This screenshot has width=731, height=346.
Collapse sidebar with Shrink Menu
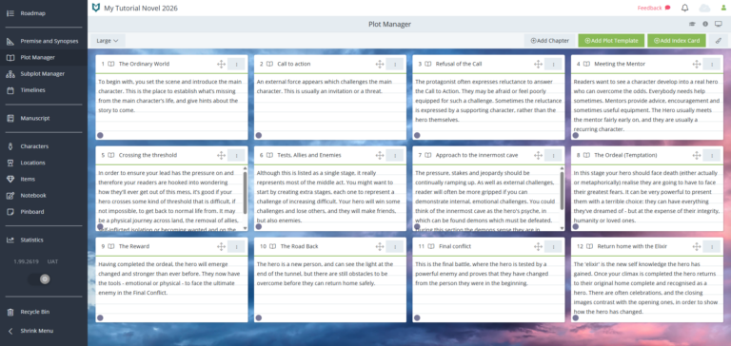pos(36,331)
